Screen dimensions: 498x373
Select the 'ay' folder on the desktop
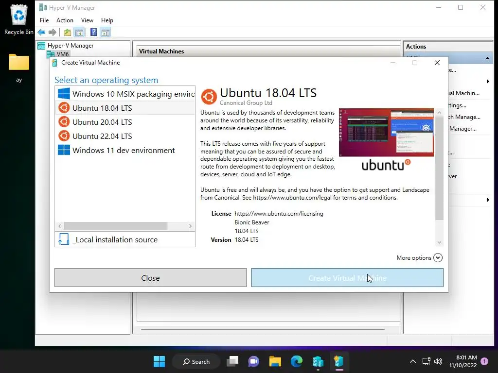coord(19,68)
